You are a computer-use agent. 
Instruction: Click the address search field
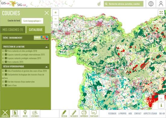click(x=123, y=4)
